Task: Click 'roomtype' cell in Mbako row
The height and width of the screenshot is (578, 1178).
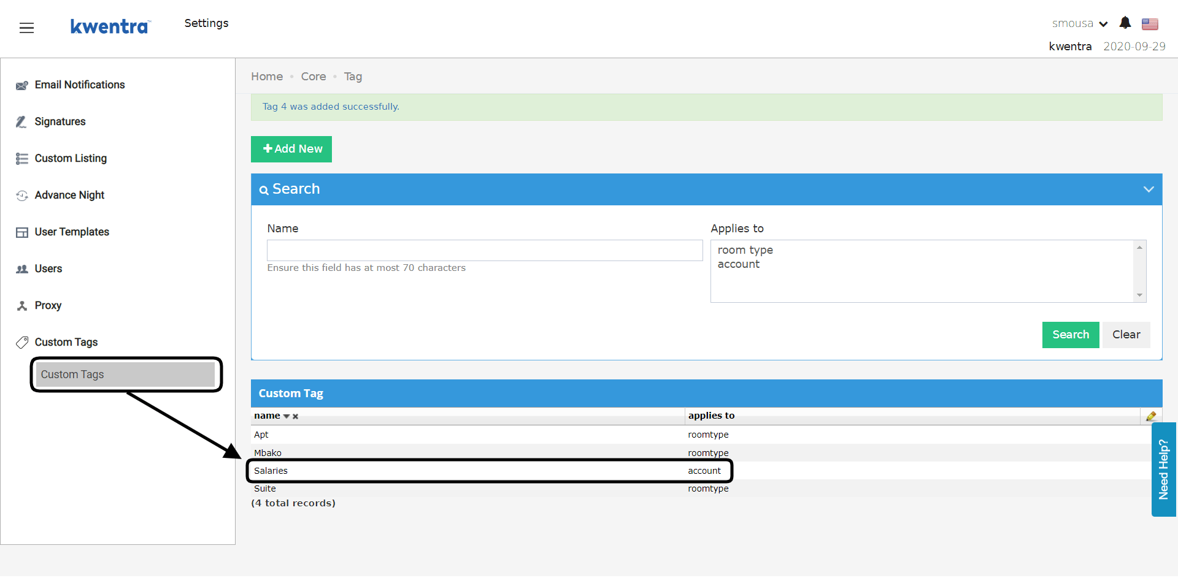Action: click(x=708, y=453)
